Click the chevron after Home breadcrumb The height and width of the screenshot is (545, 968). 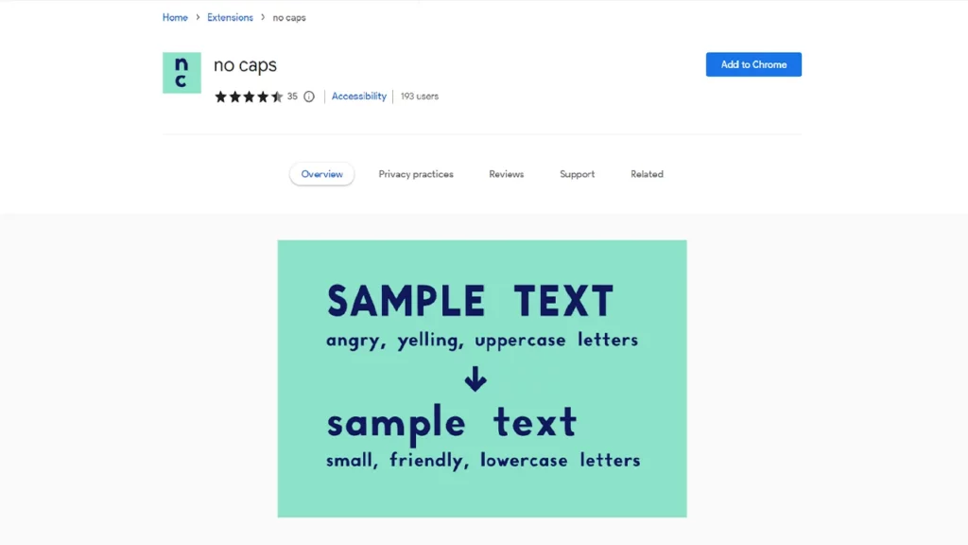coord(196,18)
